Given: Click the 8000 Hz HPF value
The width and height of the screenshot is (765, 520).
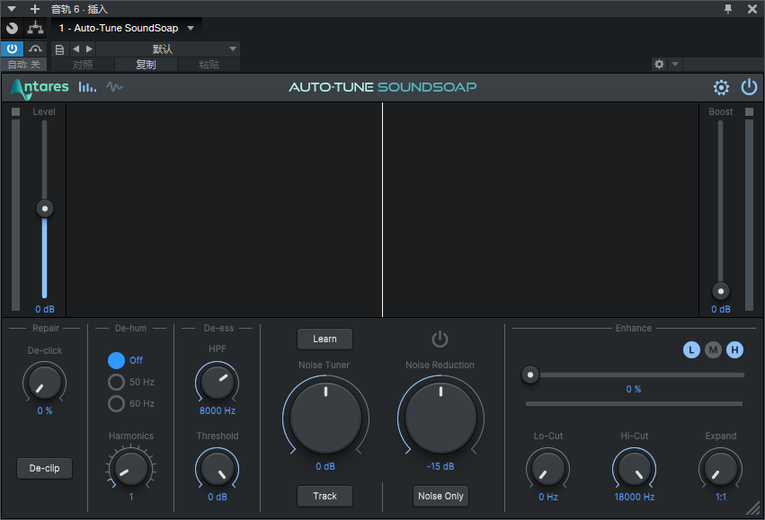Looking at the screenshot, I should pos(218,410).
